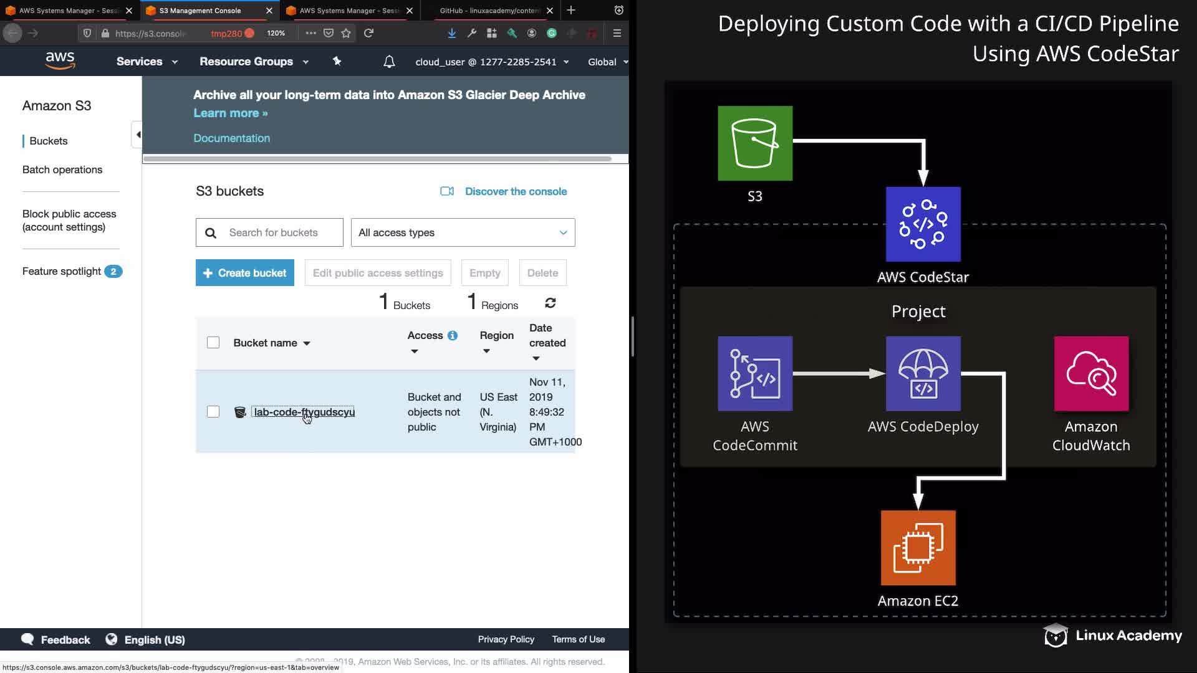Open the Firefox hamburger menu

pyautogui.click(x=617, y=33)
